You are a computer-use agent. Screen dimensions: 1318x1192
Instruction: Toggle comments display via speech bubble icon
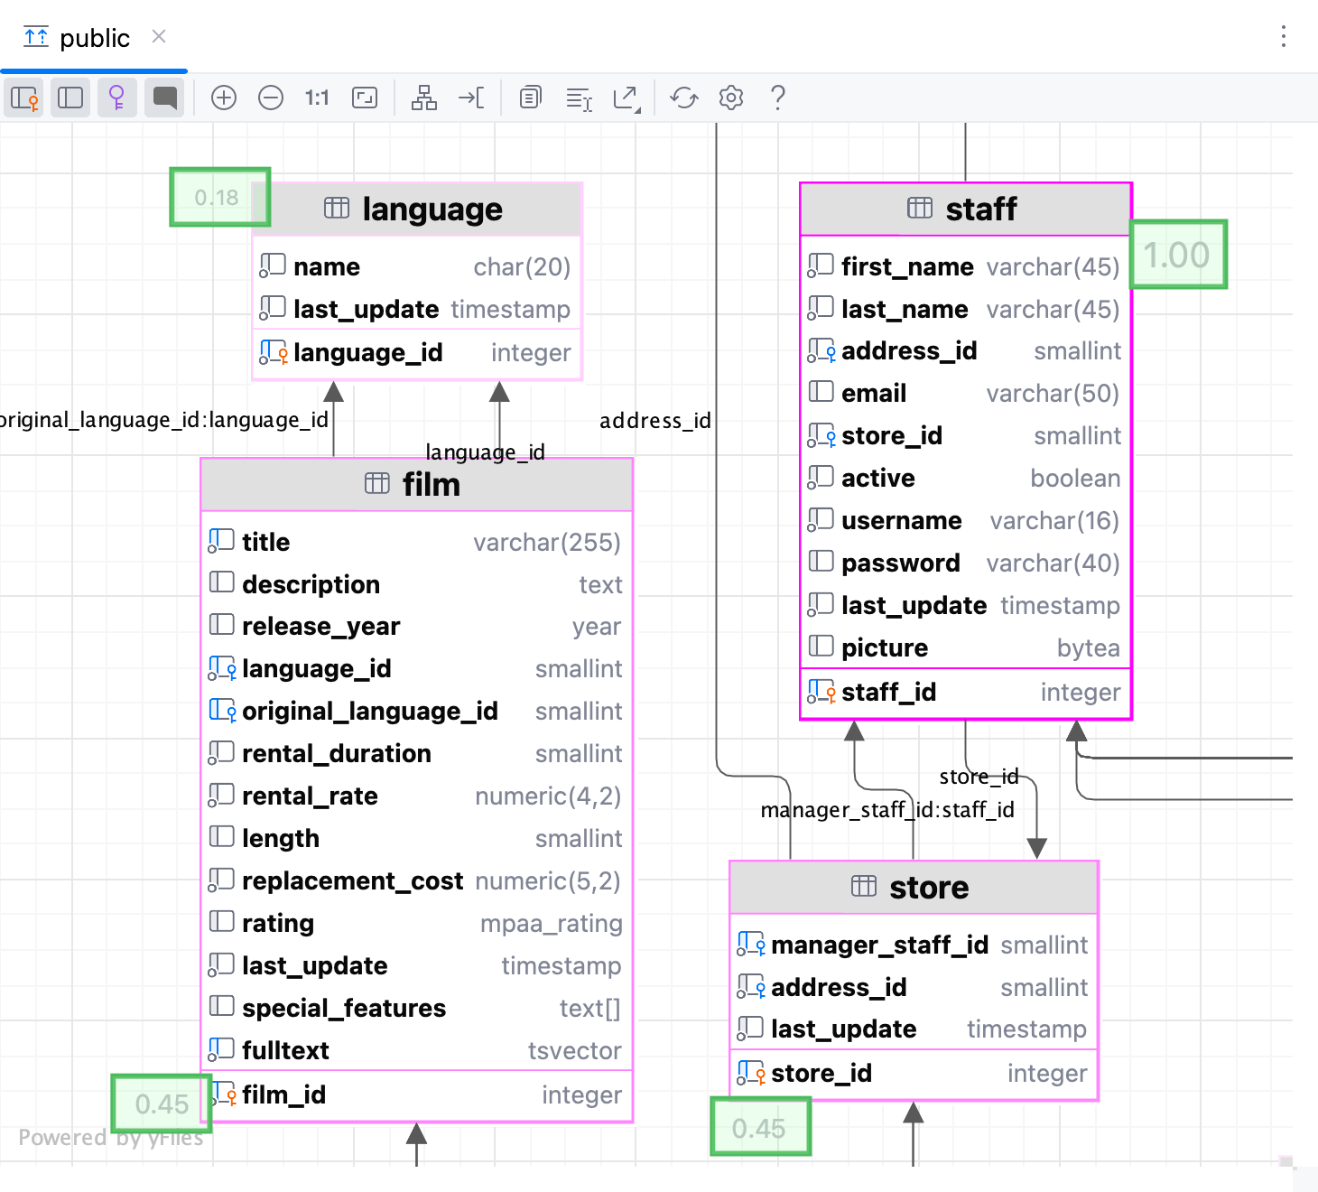point(164,97)
